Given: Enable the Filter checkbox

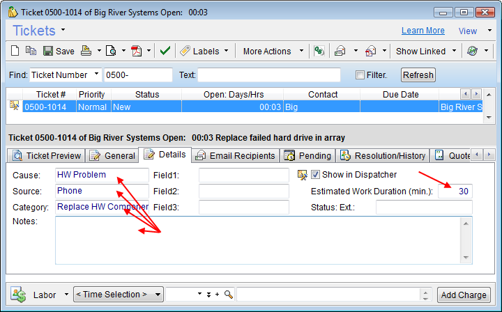Looking at the screenshot, I should (x=360, y=75).
